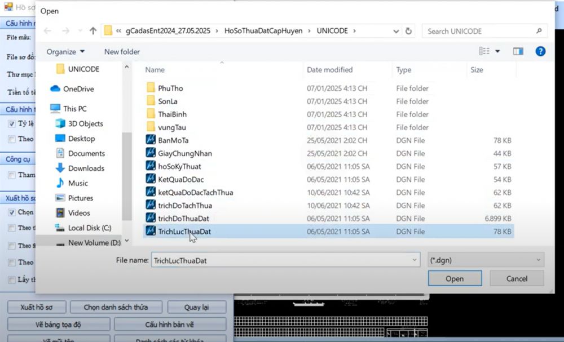
Task: Click the Cancel button
Action: click(x=517, y=278)
